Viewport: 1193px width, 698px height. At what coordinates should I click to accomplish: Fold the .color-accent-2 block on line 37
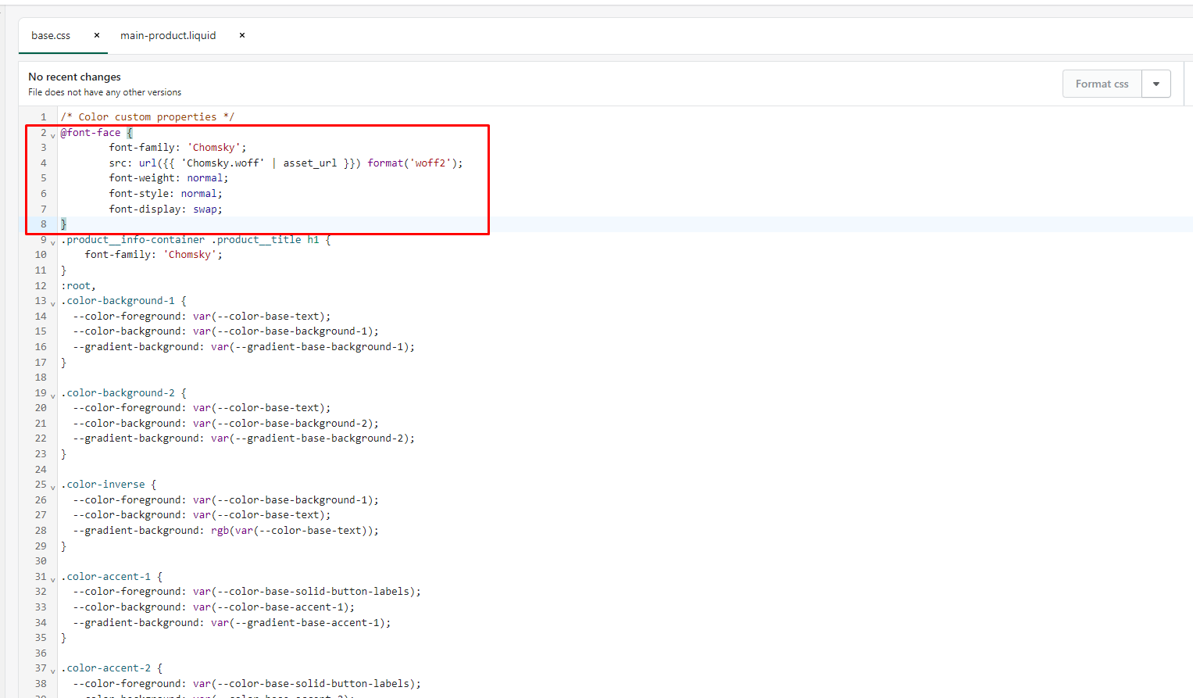click(x=53, y=670)
